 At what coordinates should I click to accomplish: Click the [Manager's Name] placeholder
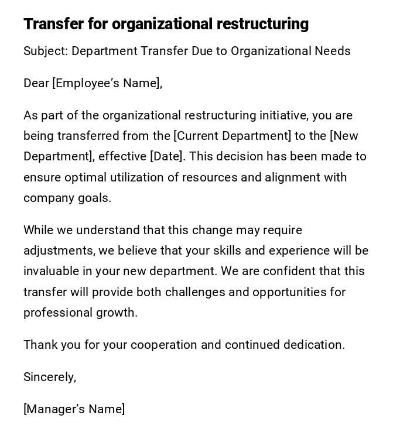pos(74,409)
